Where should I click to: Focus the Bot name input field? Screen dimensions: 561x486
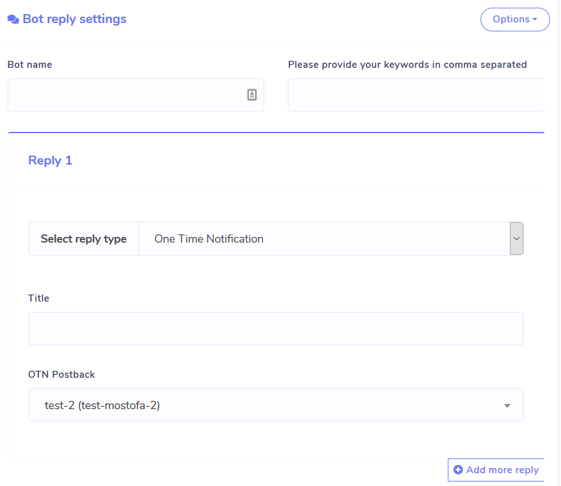(136, 95)
